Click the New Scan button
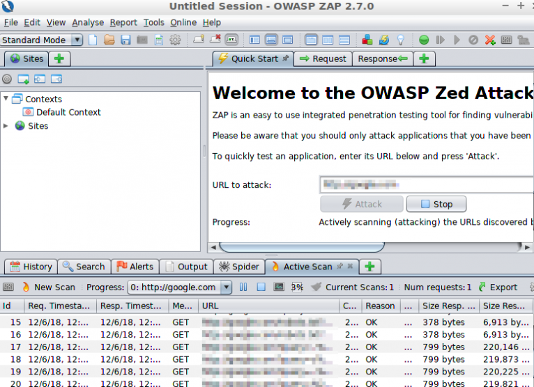534x387 pixels. click(49, 287)
